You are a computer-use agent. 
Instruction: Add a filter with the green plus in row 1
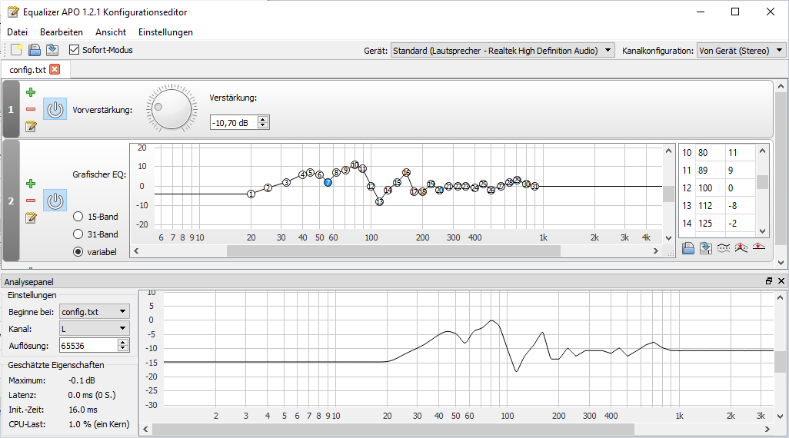(x=31, y=93)
